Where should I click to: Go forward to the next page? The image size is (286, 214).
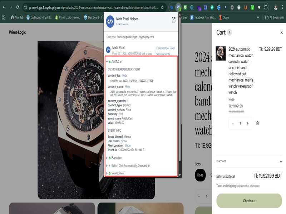[x=11, y=7]
